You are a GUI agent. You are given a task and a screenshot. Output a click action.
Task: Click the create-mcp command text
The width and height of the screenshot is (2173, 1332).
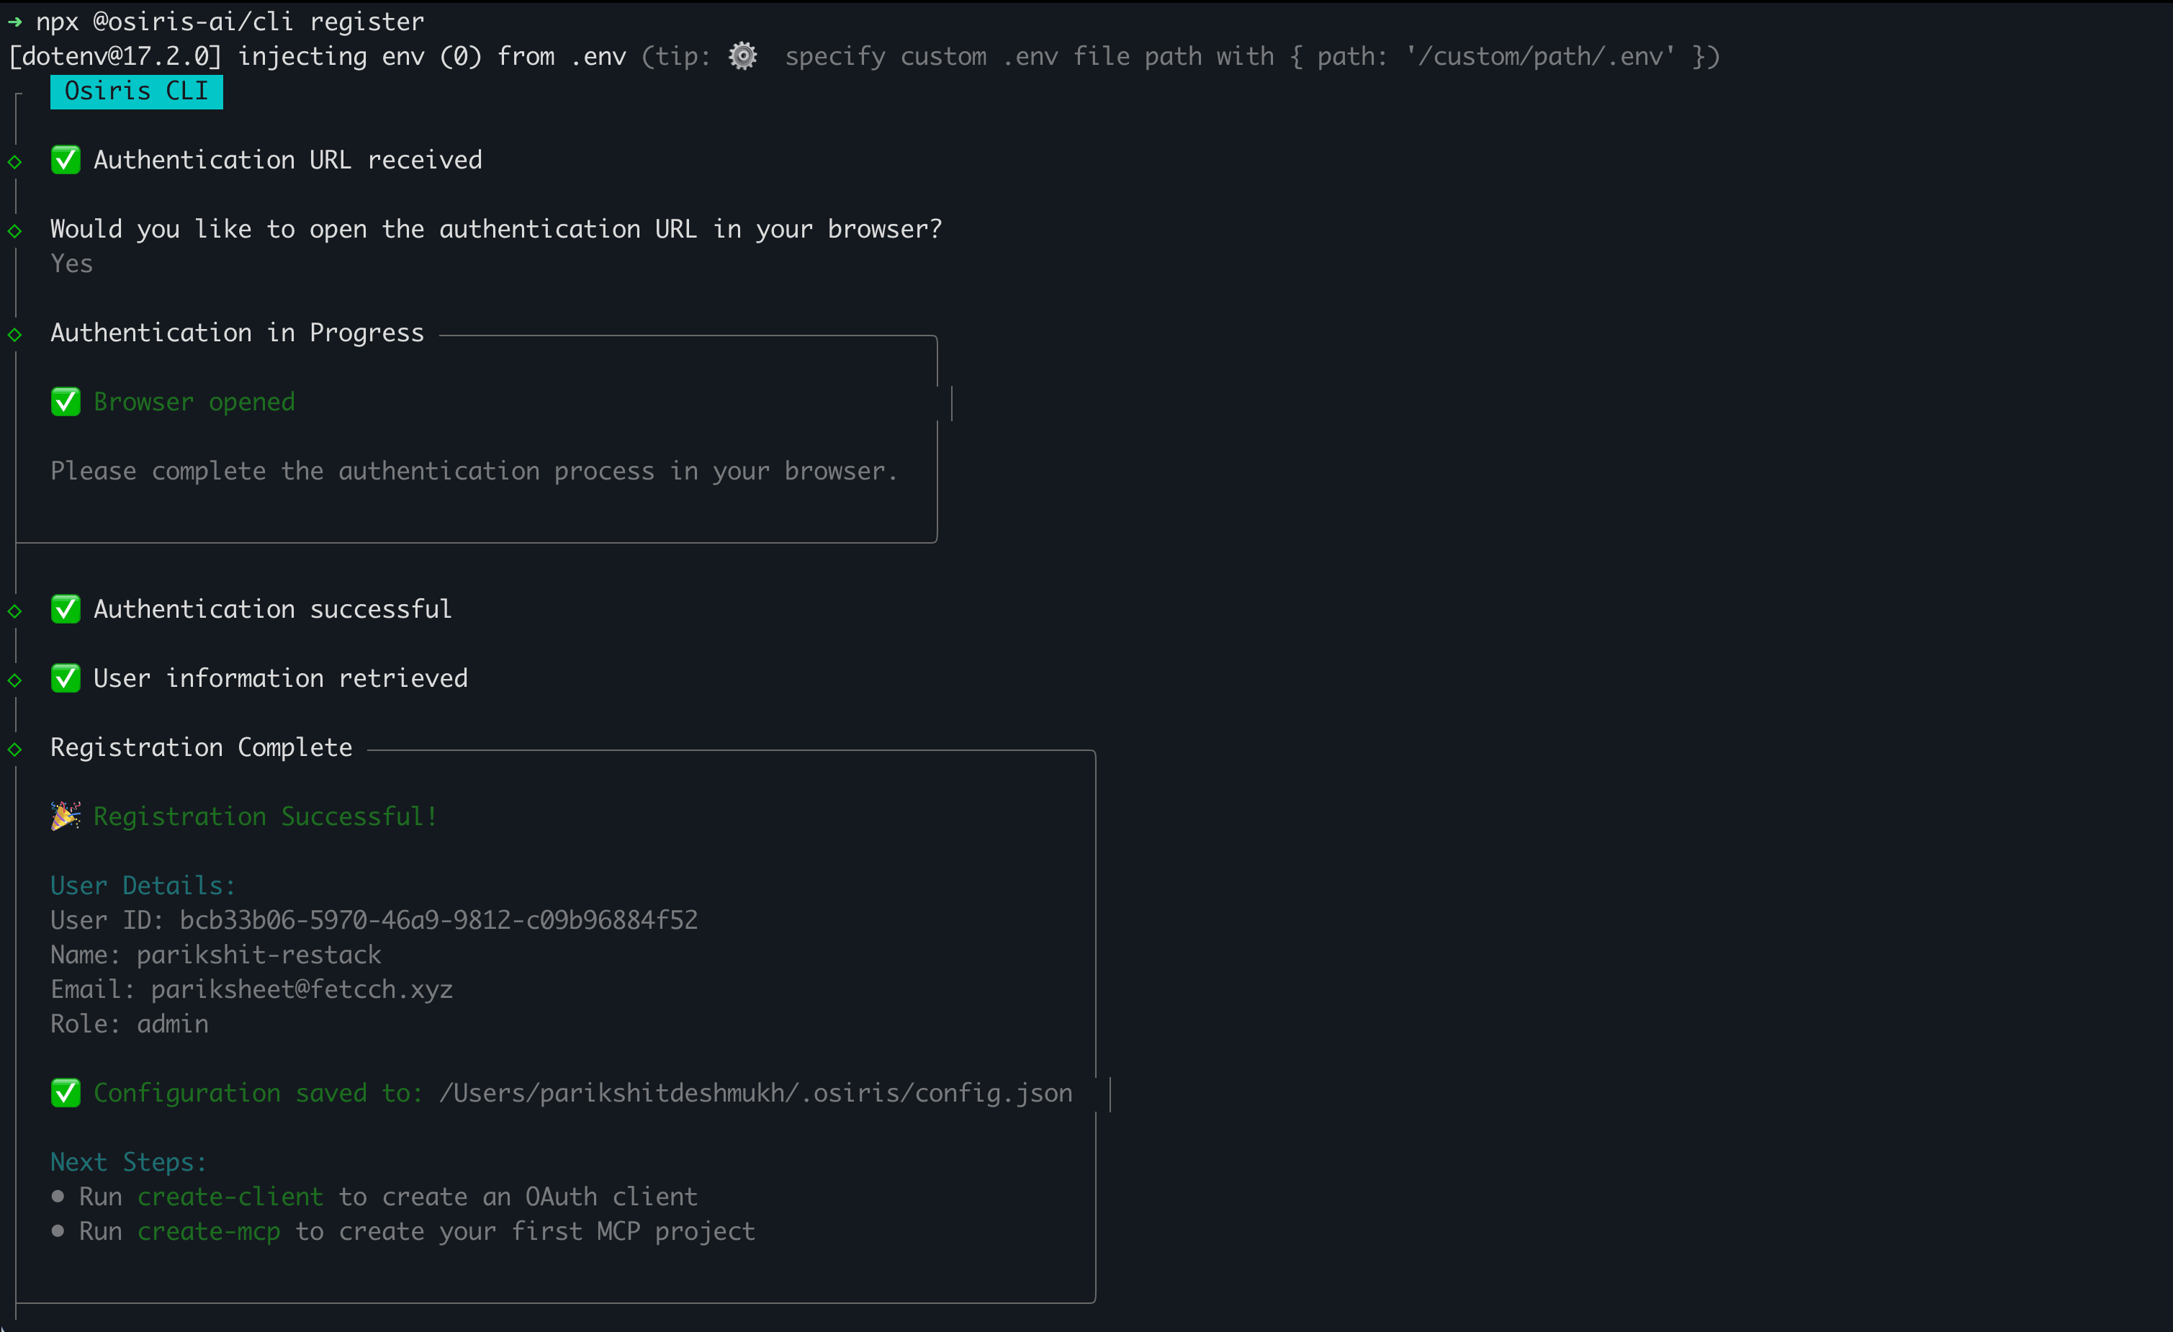click(208, 1230)
